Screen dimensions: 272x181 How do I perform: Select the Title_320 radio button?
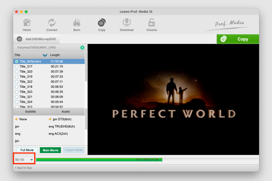17,72
